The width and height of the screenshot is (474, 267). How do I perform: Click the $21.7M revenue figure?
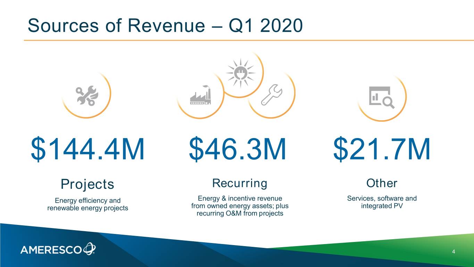click(382, 149)
